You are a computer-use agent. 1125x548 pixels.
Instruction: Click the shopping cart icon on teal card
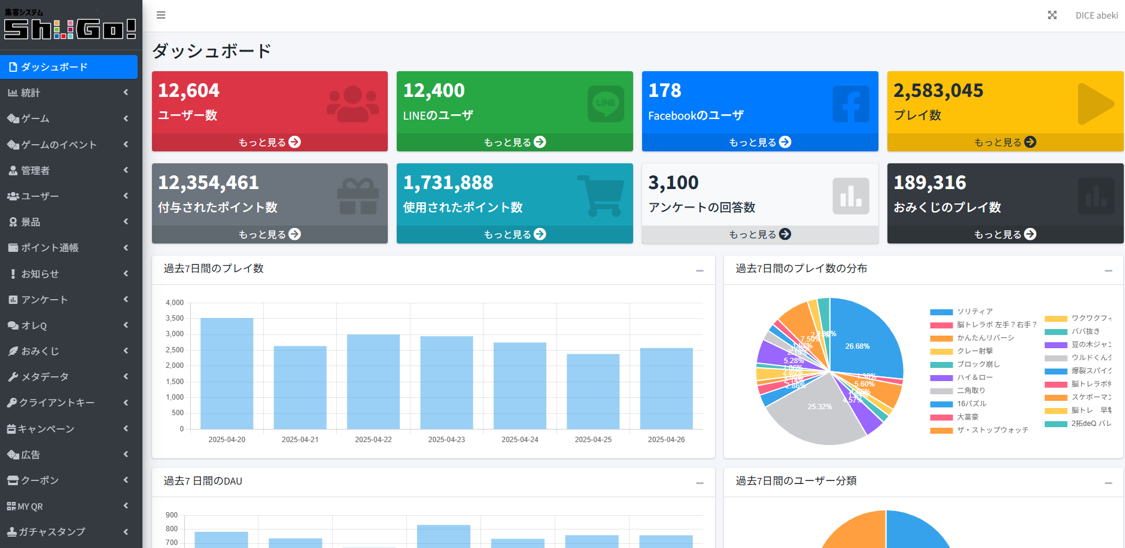point(600,196)
